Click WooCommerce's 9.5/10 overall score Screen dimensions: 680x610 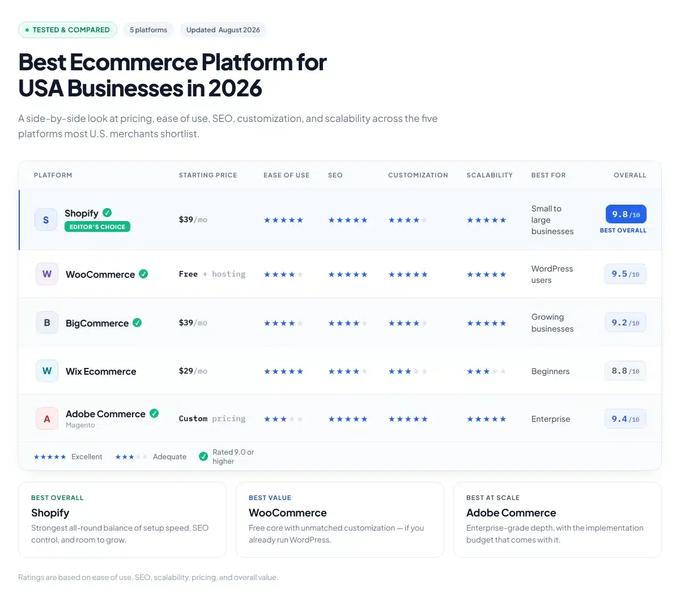tap(626, 274)
